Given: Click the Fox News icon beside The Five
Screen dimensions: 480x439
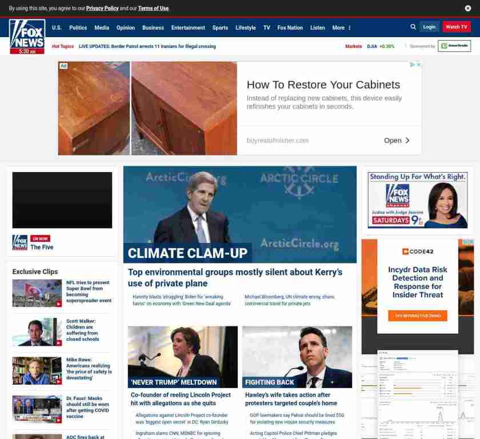Looking at the screenshot, I should point(20,242).
